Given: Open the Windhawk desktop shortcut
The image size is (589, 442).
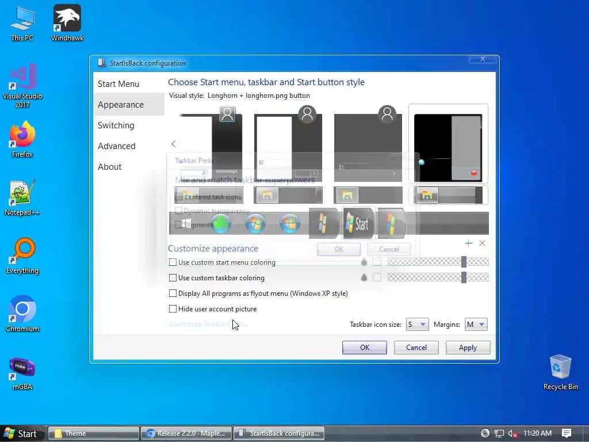Looking at the screenshot, I should pos(67,22).
